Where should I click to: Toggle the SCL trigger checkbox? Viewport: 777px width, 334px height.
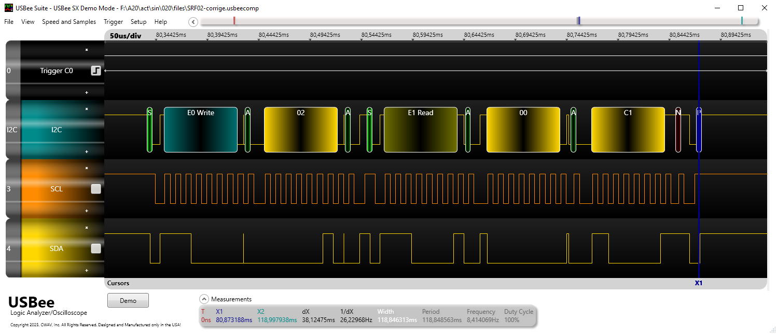pyautogui.click(x=96, y=189)
